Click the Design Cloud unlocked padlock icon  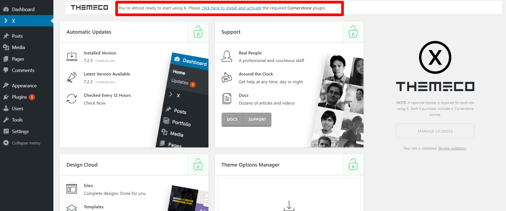[198, 164]
